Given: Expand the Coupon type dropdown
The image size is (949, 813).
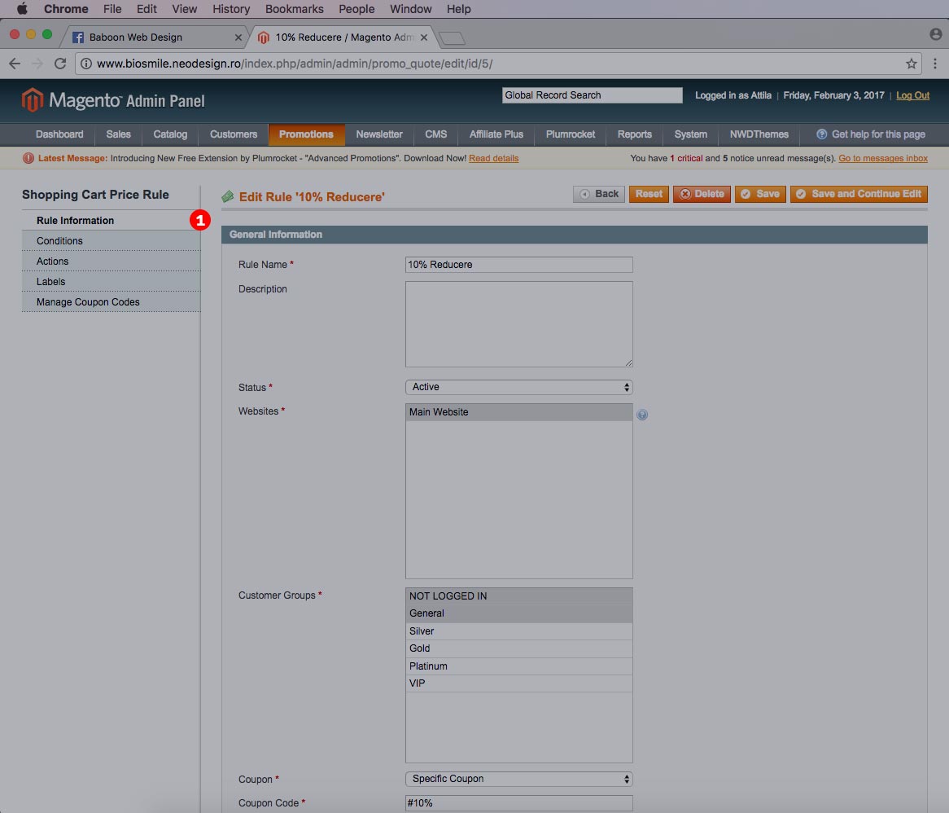Looking at the screenshot, I should click(x=518, y=779).
